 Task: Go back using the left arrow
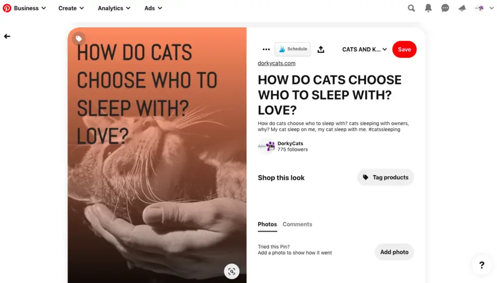(x=7, y=36)
